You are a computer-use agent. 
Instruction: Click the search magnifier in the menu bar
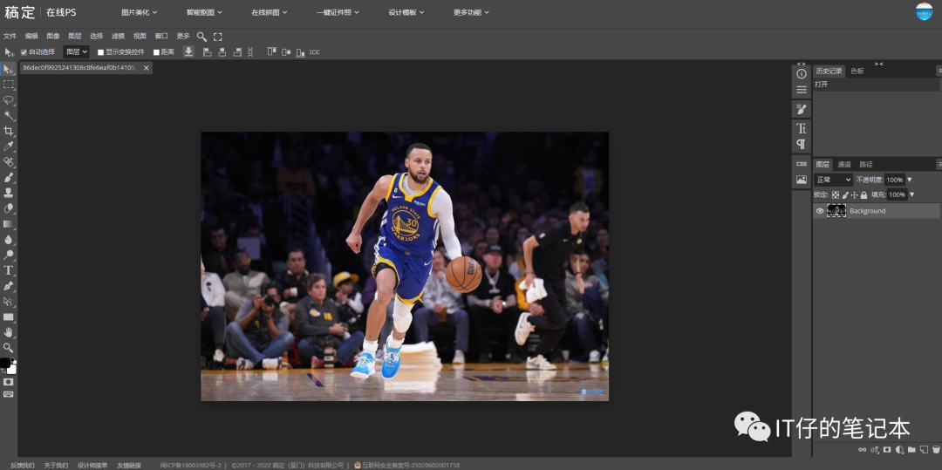pos(201,37)
